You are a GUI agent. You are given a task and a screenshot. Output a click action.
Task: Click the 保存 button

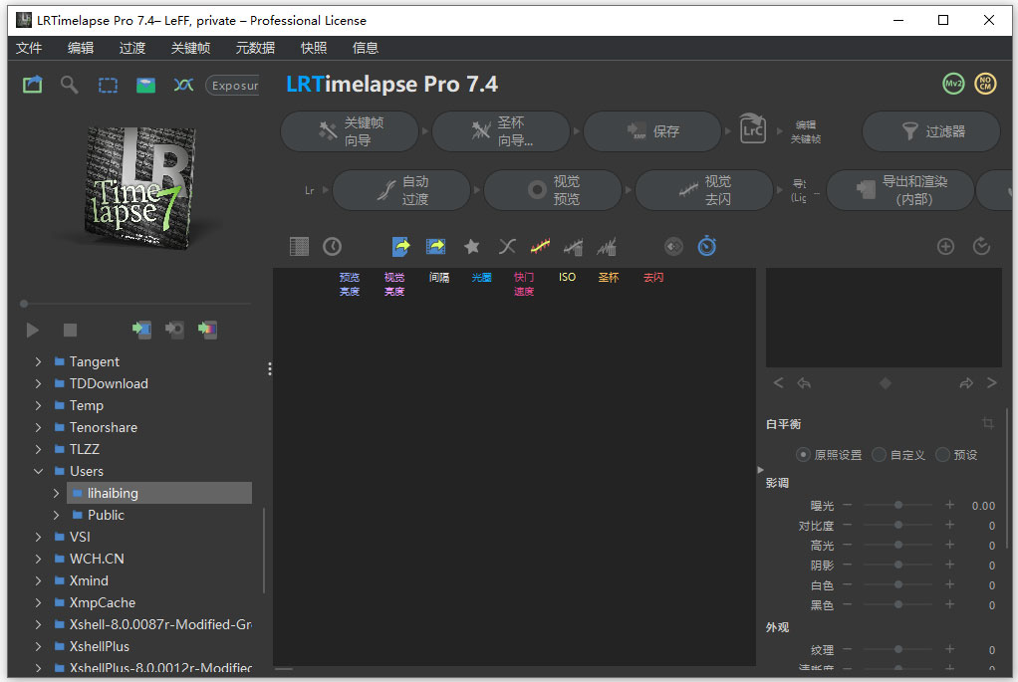(652, 130)
